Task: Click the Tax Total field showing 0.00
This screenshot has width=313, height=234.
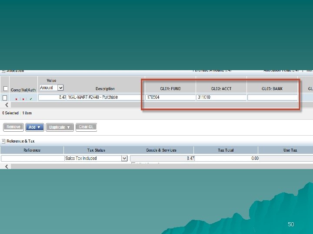Action: tap(227, 159)
